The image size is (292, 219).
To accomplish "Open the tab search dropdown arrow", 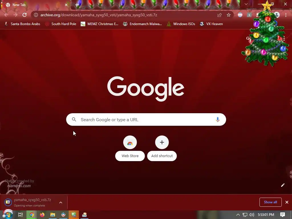I will [246, 4].
